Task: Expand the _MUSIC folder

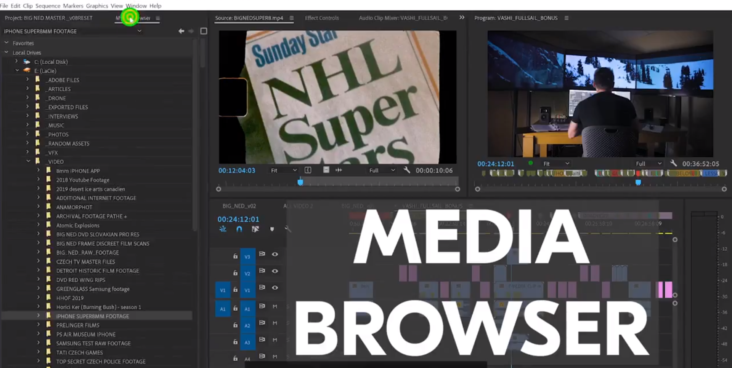Action: [27, 125]
